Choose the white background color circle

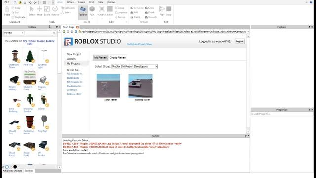pyautogui.click(x=7, y=167)
